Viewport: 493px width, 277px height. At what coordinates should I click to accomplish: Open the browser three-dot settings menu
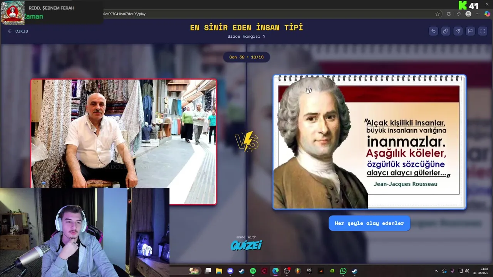[x=478, y=14]
